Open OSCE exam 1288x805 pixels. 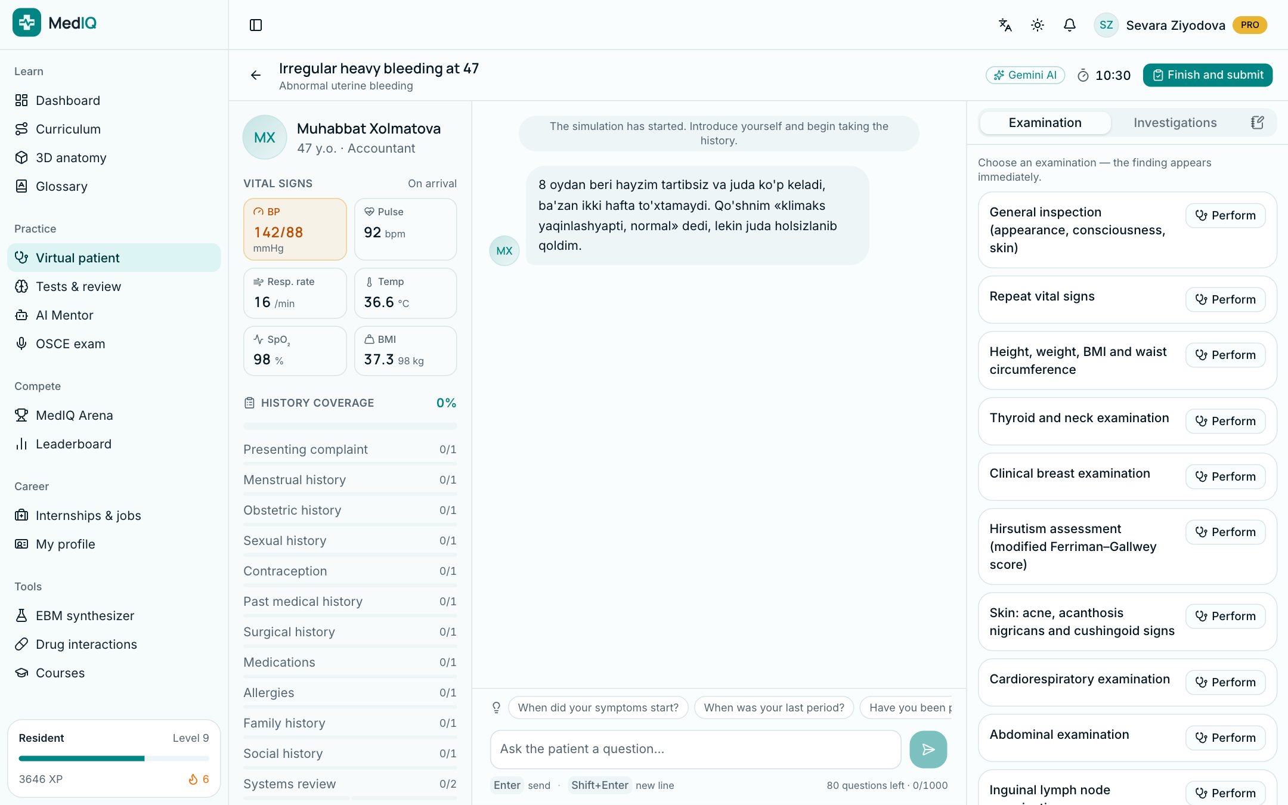pyautogui.click(x=114, y=343)
